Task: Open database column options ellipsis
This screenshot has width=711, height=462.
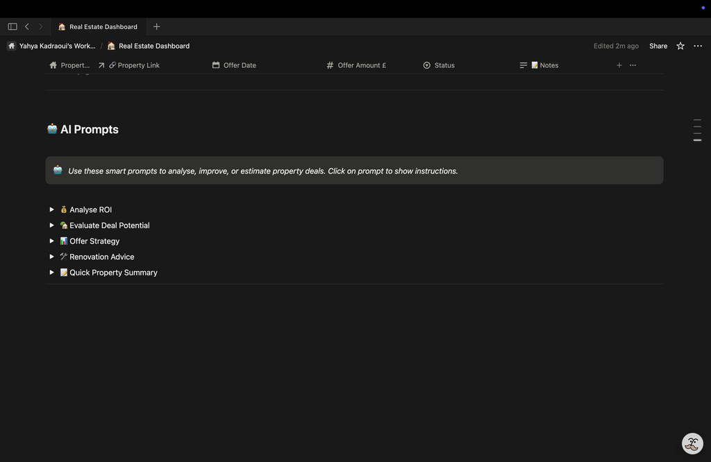Action: (633, 65)
